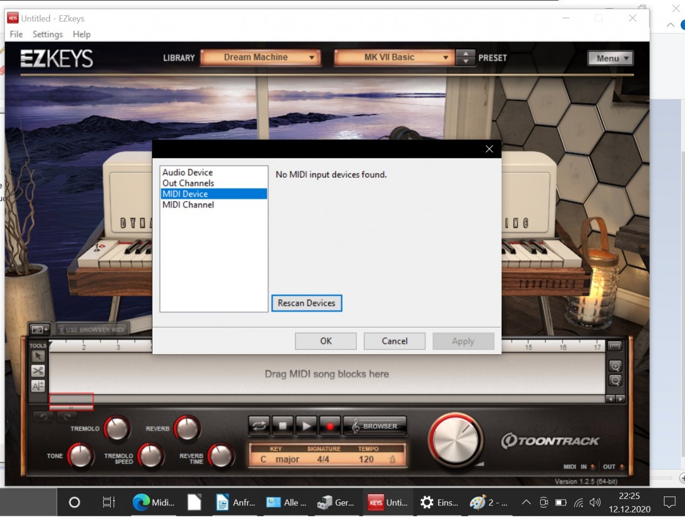The height and width of the screenshot is (519, 685).
Task: Click the timeline ruler at bar 2
Action: coord(84,347)
